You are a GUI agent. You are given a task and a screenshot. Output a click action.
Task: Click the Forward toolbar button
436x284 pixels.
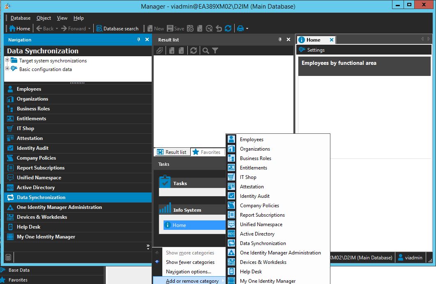(74, 29)
